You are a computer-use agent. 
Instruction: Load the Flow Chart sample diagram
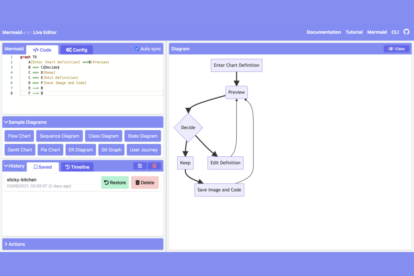click(19, 136)
